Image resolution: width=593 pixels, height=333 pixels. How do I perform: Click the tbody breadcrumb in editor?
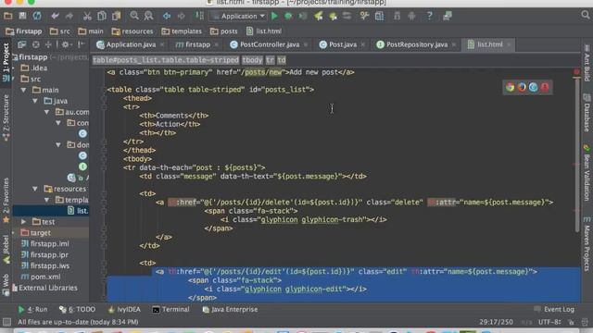coord(252,60)
